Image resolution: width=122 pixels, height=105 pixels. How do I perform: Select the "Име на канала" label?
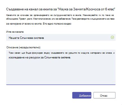[x=15, y=32]
